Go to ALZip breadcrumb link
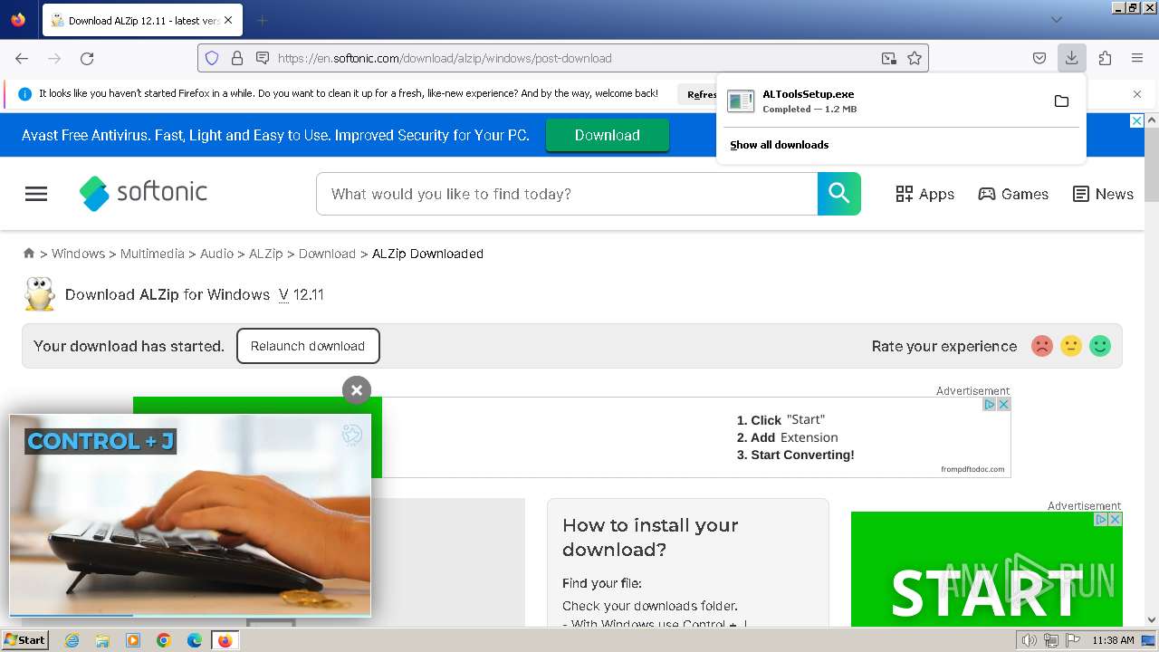This screenshot has width=1159, height=652. (266, 254)
